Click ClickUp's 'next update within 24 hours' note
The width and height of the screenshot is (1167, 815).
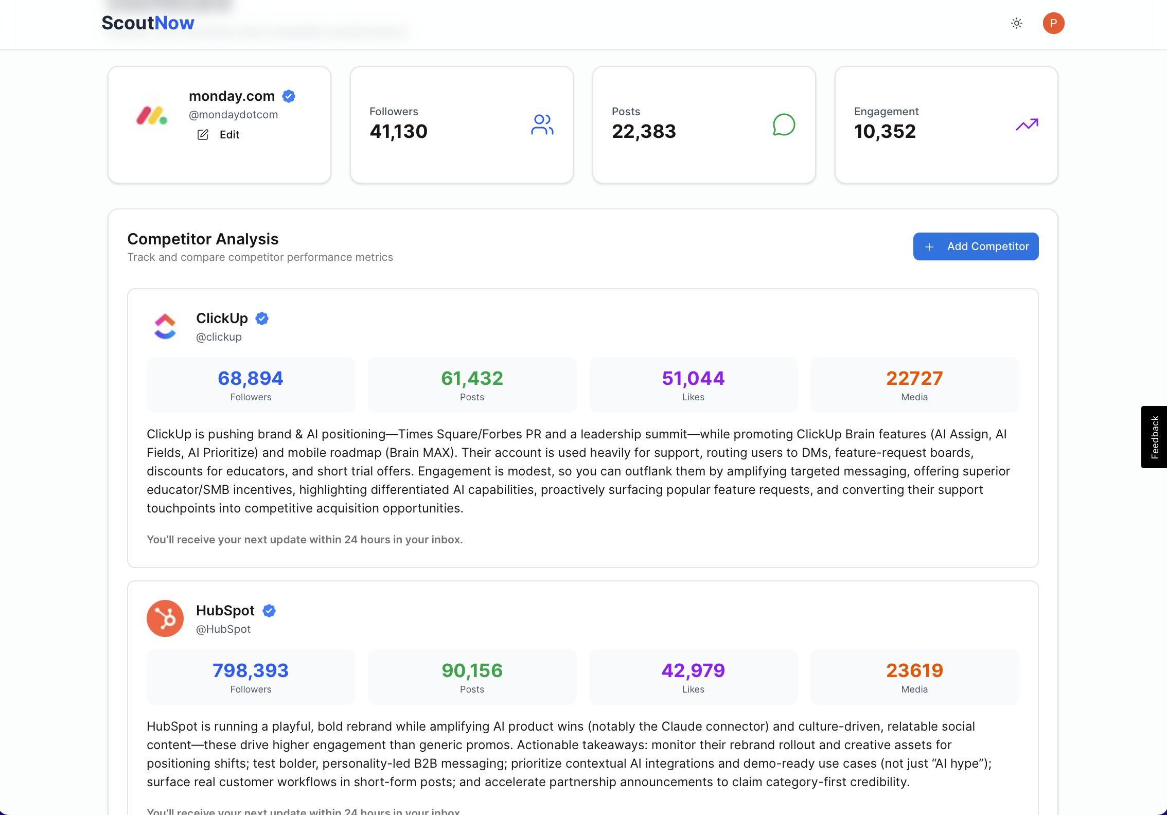[x=305, y=540]
